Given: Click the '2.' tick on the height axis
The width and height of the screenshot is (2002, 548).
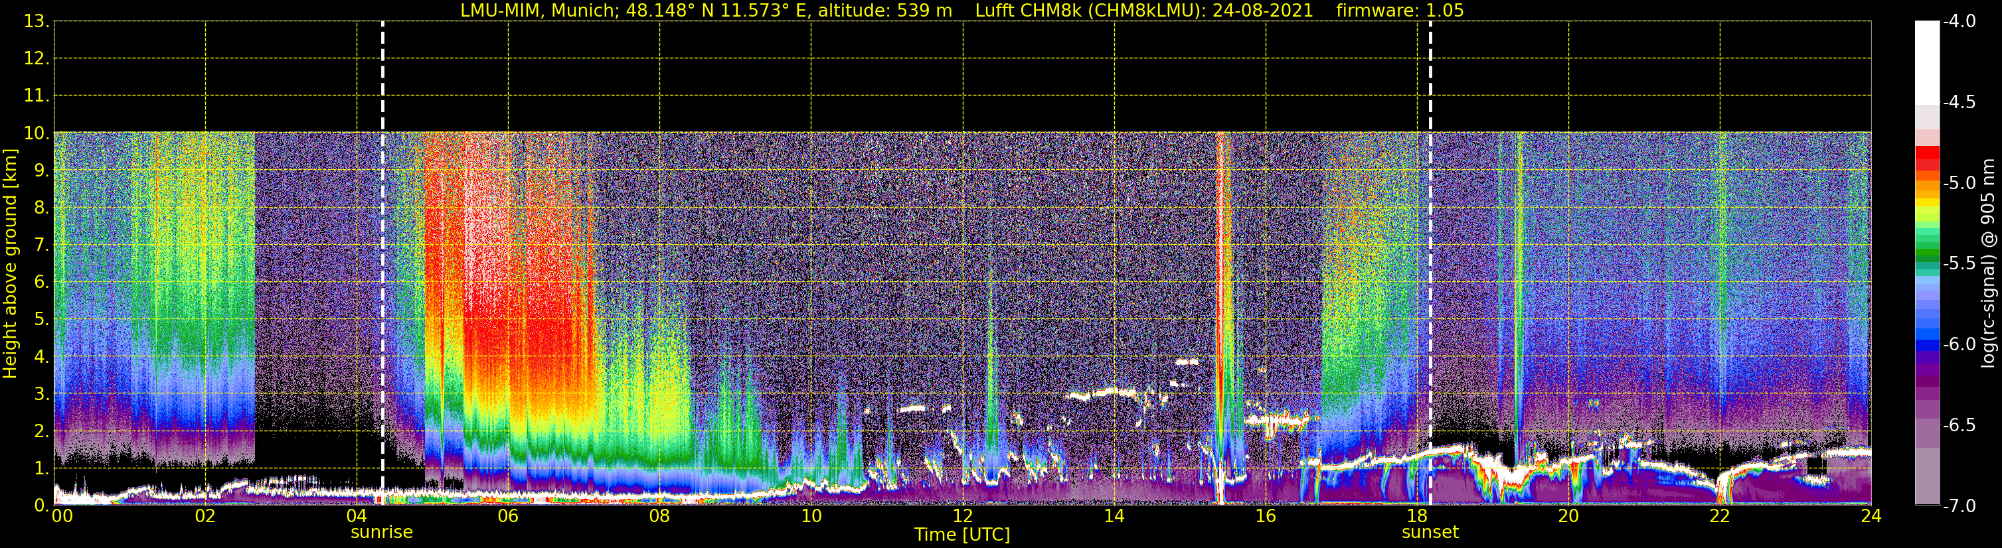Looking at the screenshot, I should (41, 432).
